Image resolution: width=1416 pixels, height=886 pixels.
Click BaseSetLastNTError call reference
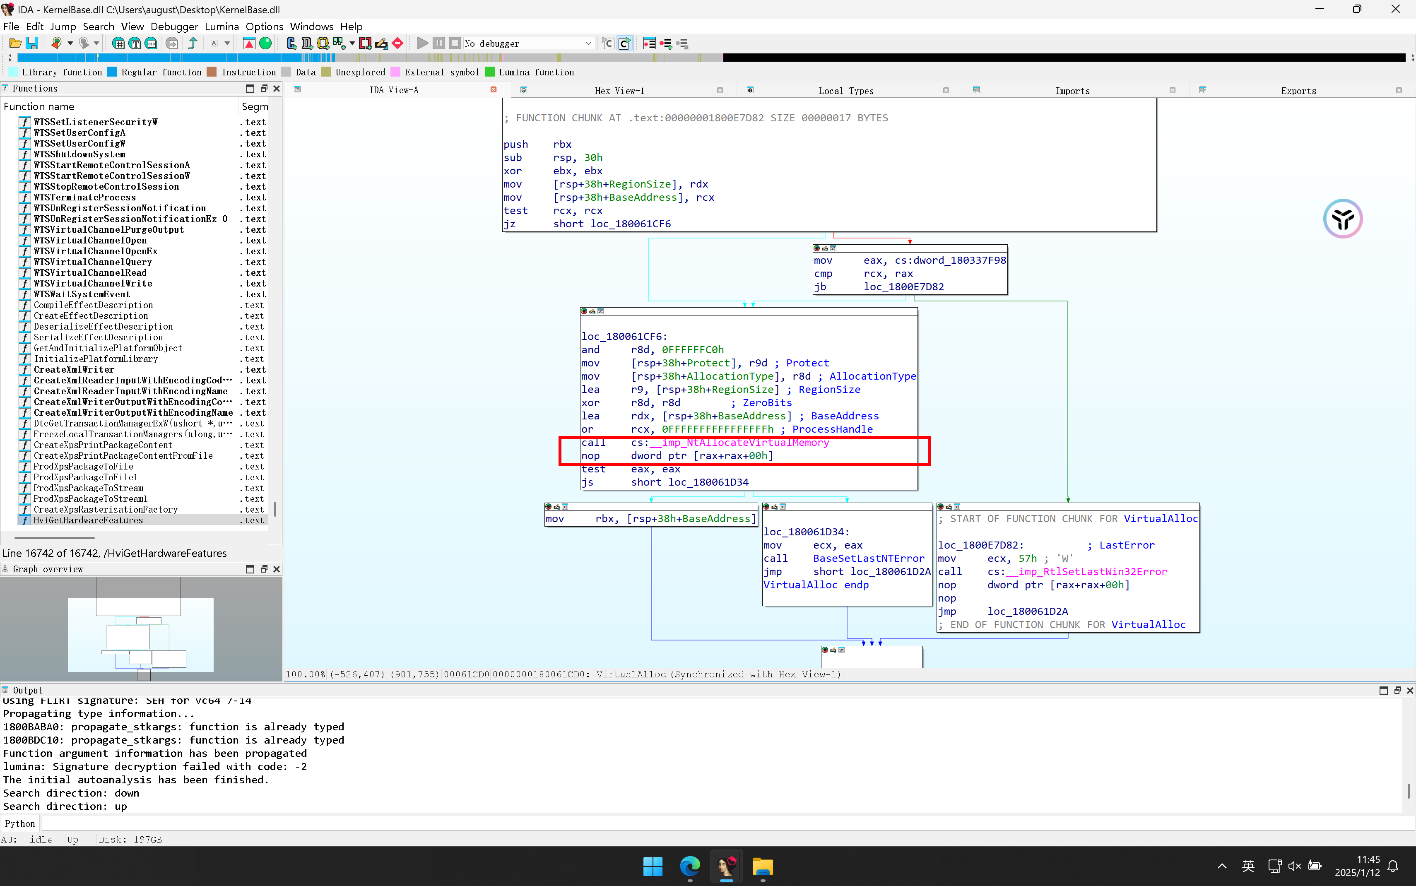point(868,559)
